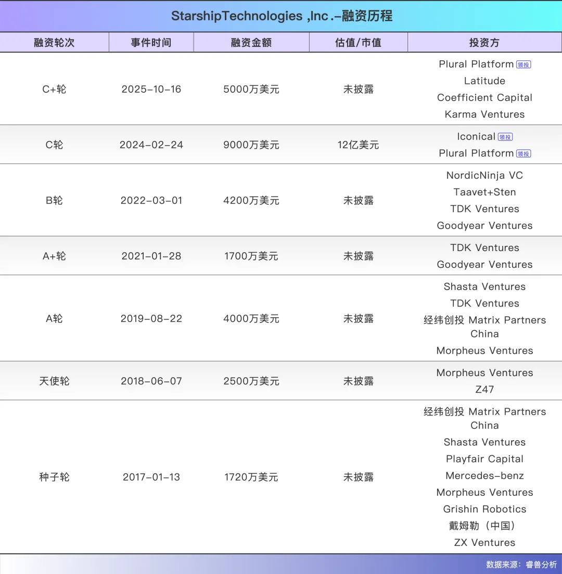562x574 pixels.
Task: Select the 1720万美元 amount cell
Action: [x=251, y=477]
